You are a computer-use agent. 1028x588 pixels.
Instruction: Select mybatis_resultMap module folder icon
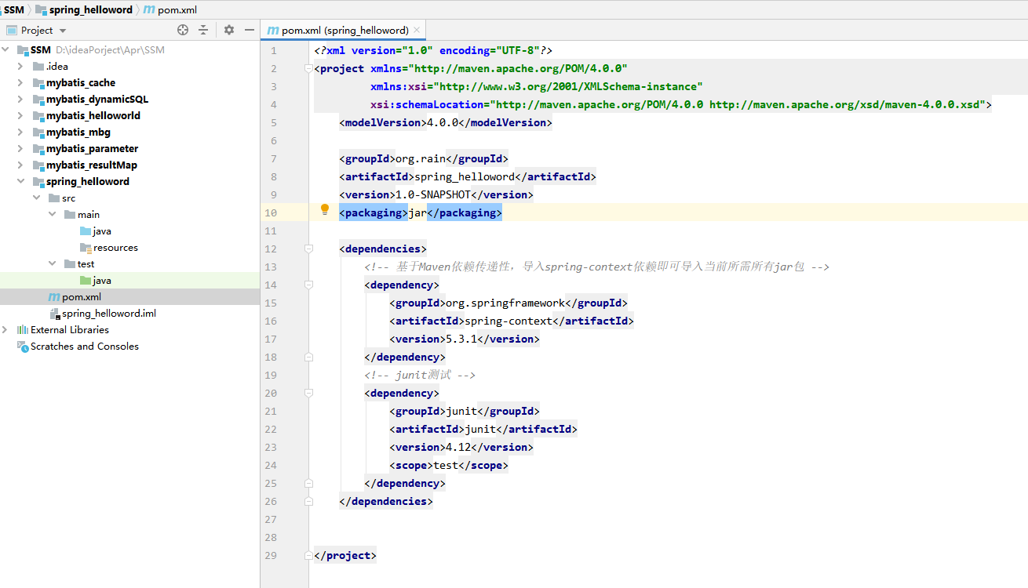pos(38,165)
